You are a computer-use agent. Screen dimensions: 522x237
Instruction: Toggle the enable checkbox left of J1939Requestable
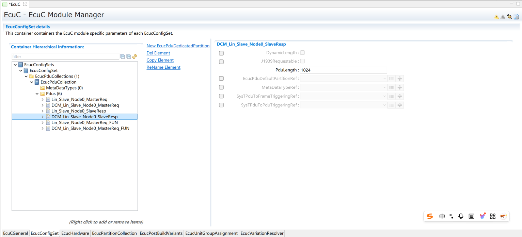[x=221, y=62]
